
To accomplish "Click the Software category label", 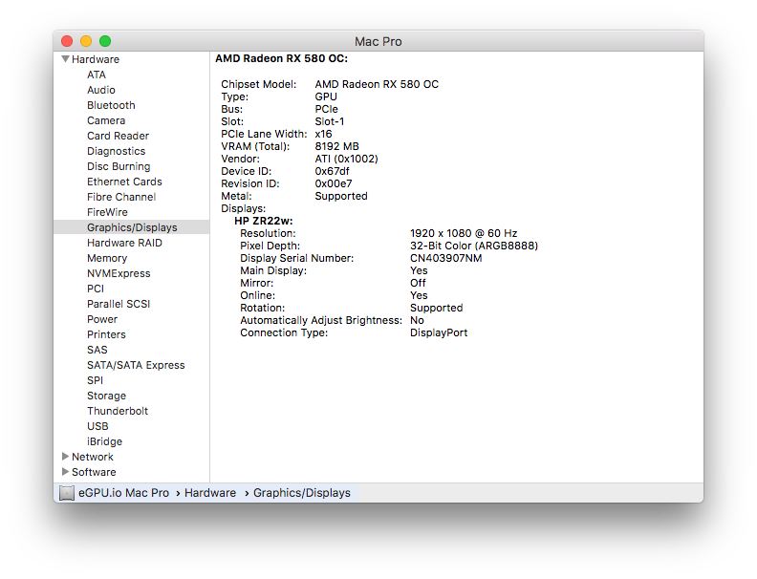I will (94, 472).
